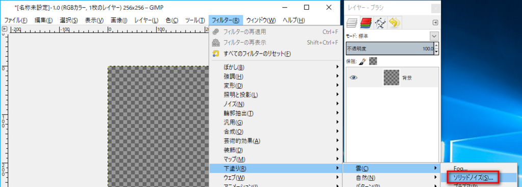Expand the 合成(O) submenu
The height and width of the screenshot is (187, 522).
[x=276, y=132]
